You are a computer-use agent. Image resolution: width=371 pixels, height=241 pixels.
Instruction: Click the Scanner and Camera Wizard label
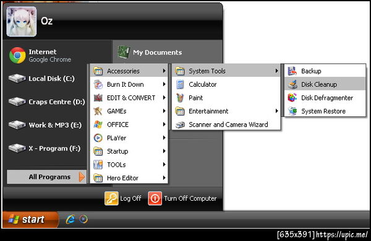228,125
